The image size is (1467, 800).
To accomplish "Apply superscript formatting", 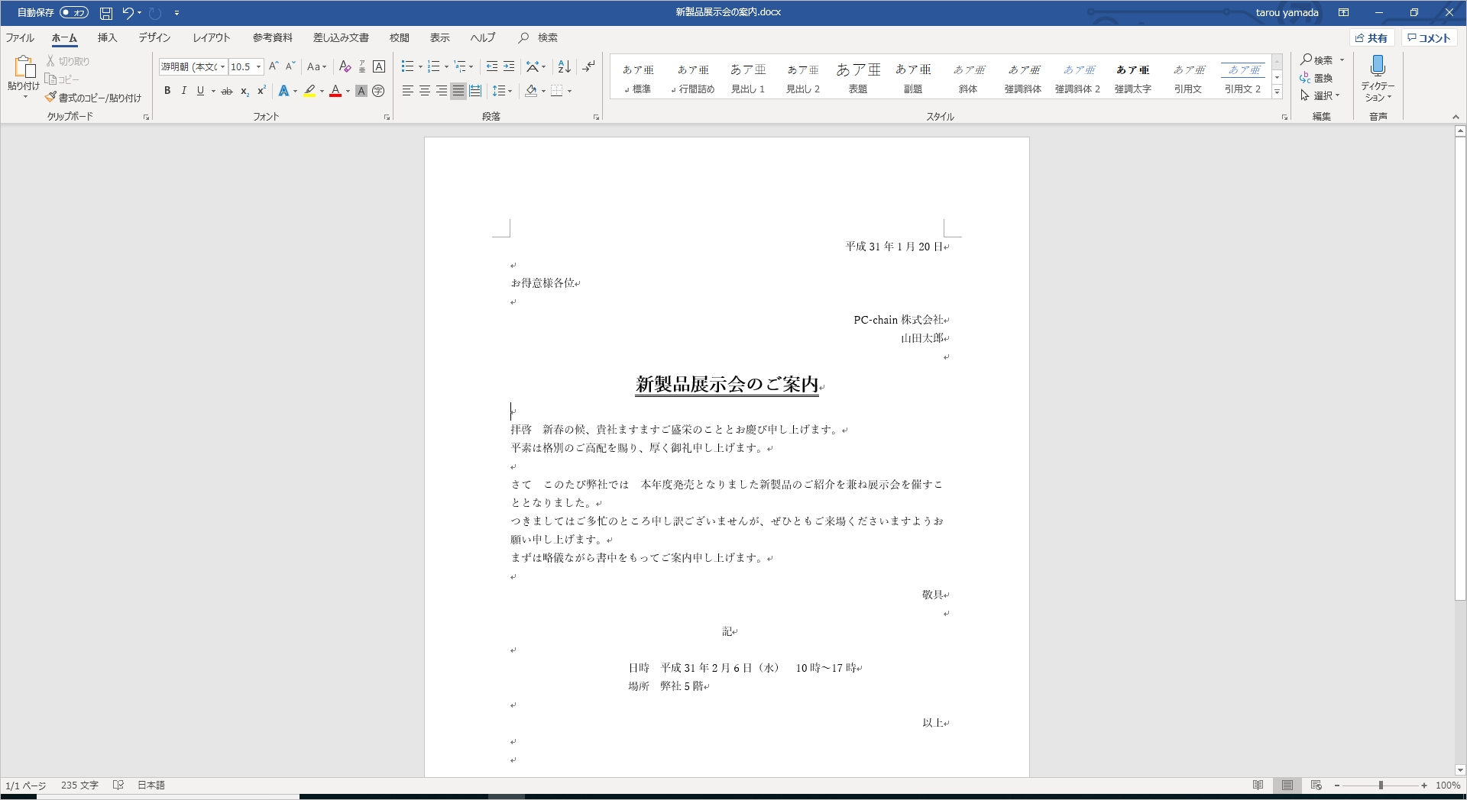I will [x=261, y=91].
